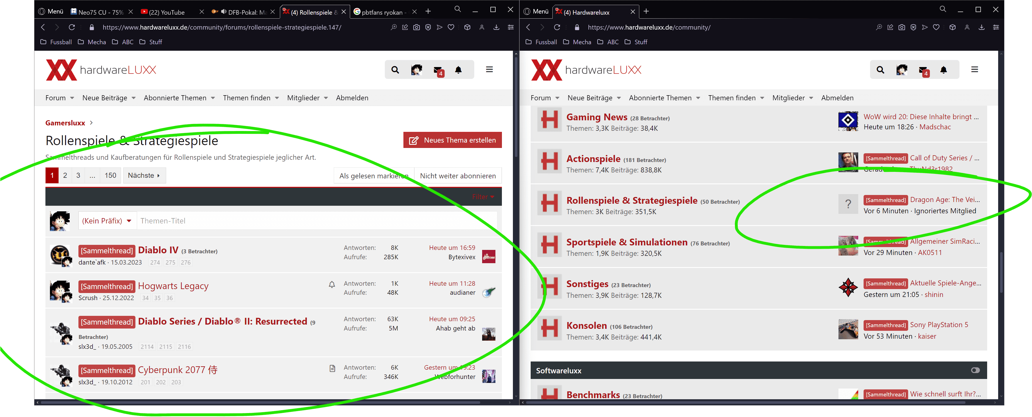The image size is (1032, 417).
Task: Reload page in the left browser window
Action: click(72, 27)
